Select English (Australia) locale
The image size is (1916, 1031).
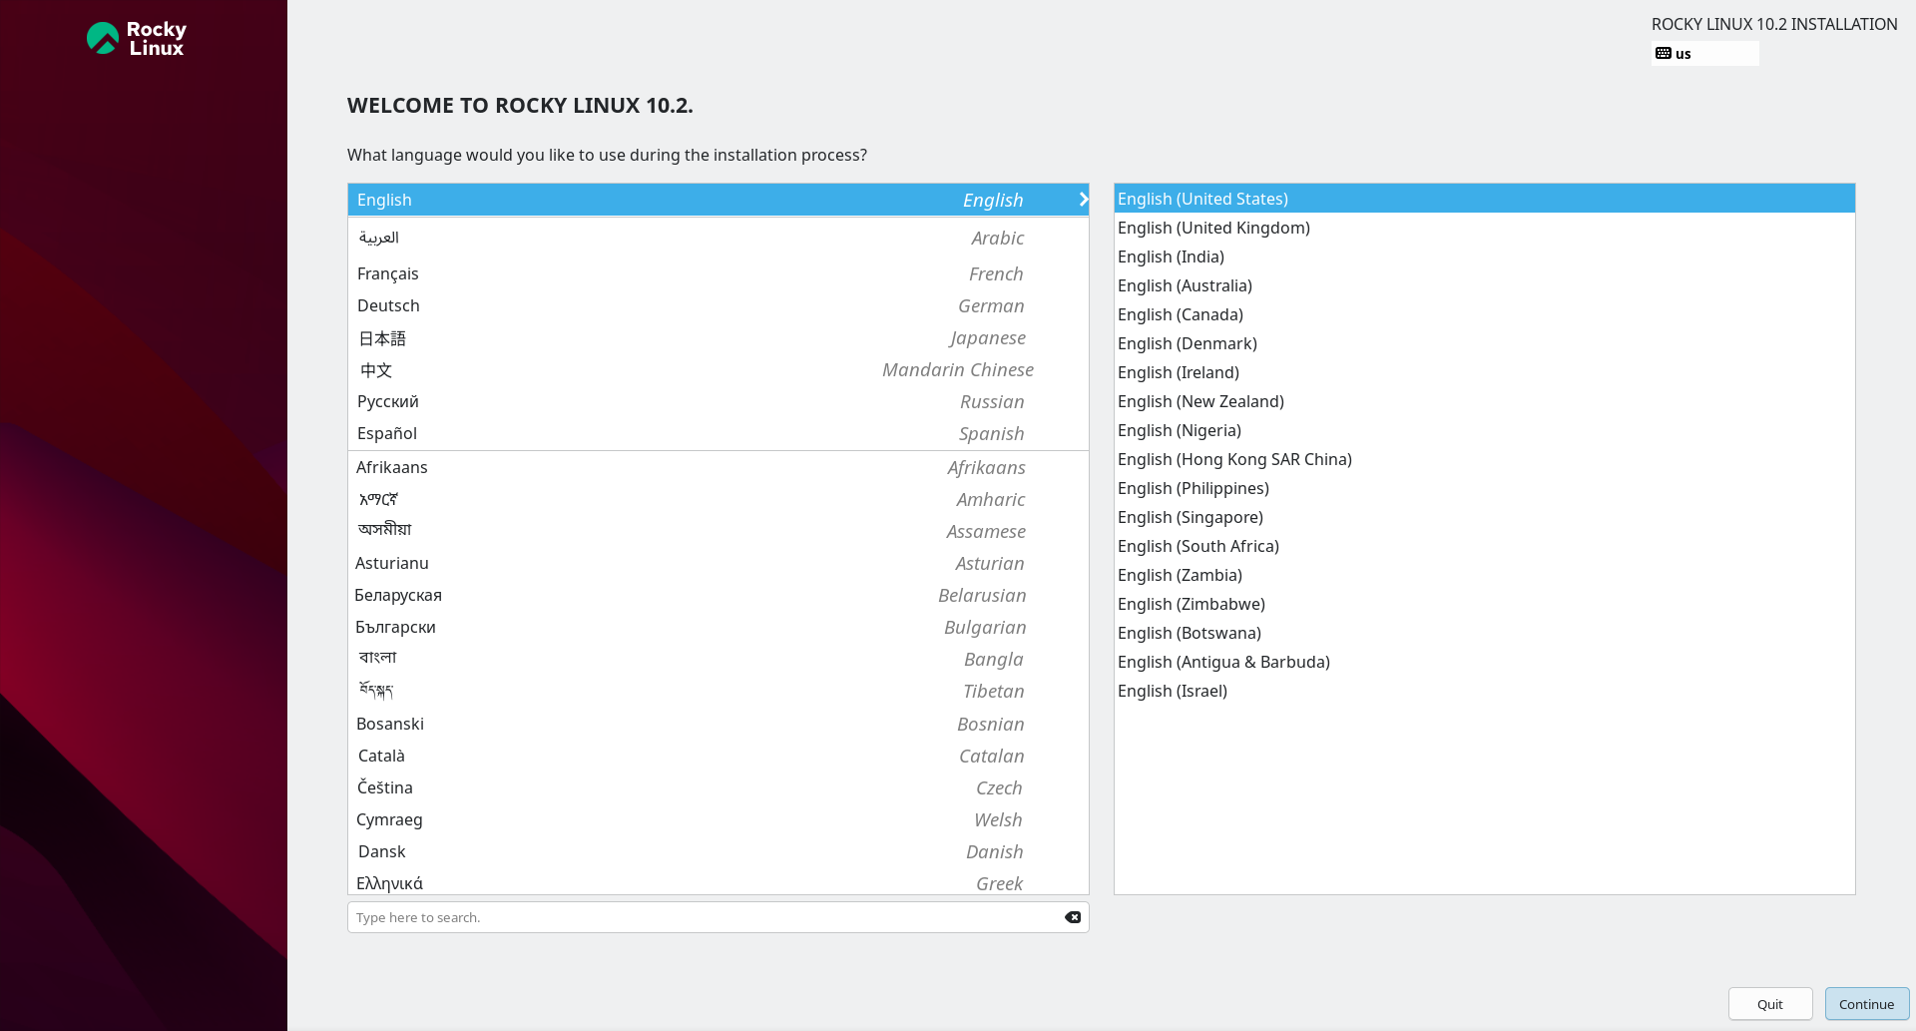1485,285
